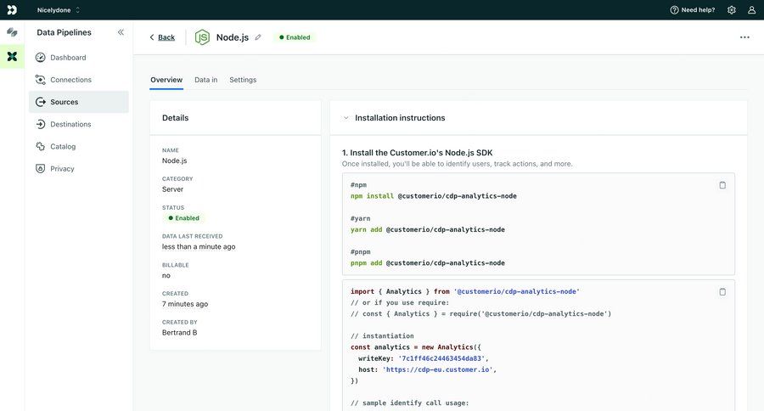Click the Customer.io logo icon
764x411 pixels.
[x=12, y=9]
